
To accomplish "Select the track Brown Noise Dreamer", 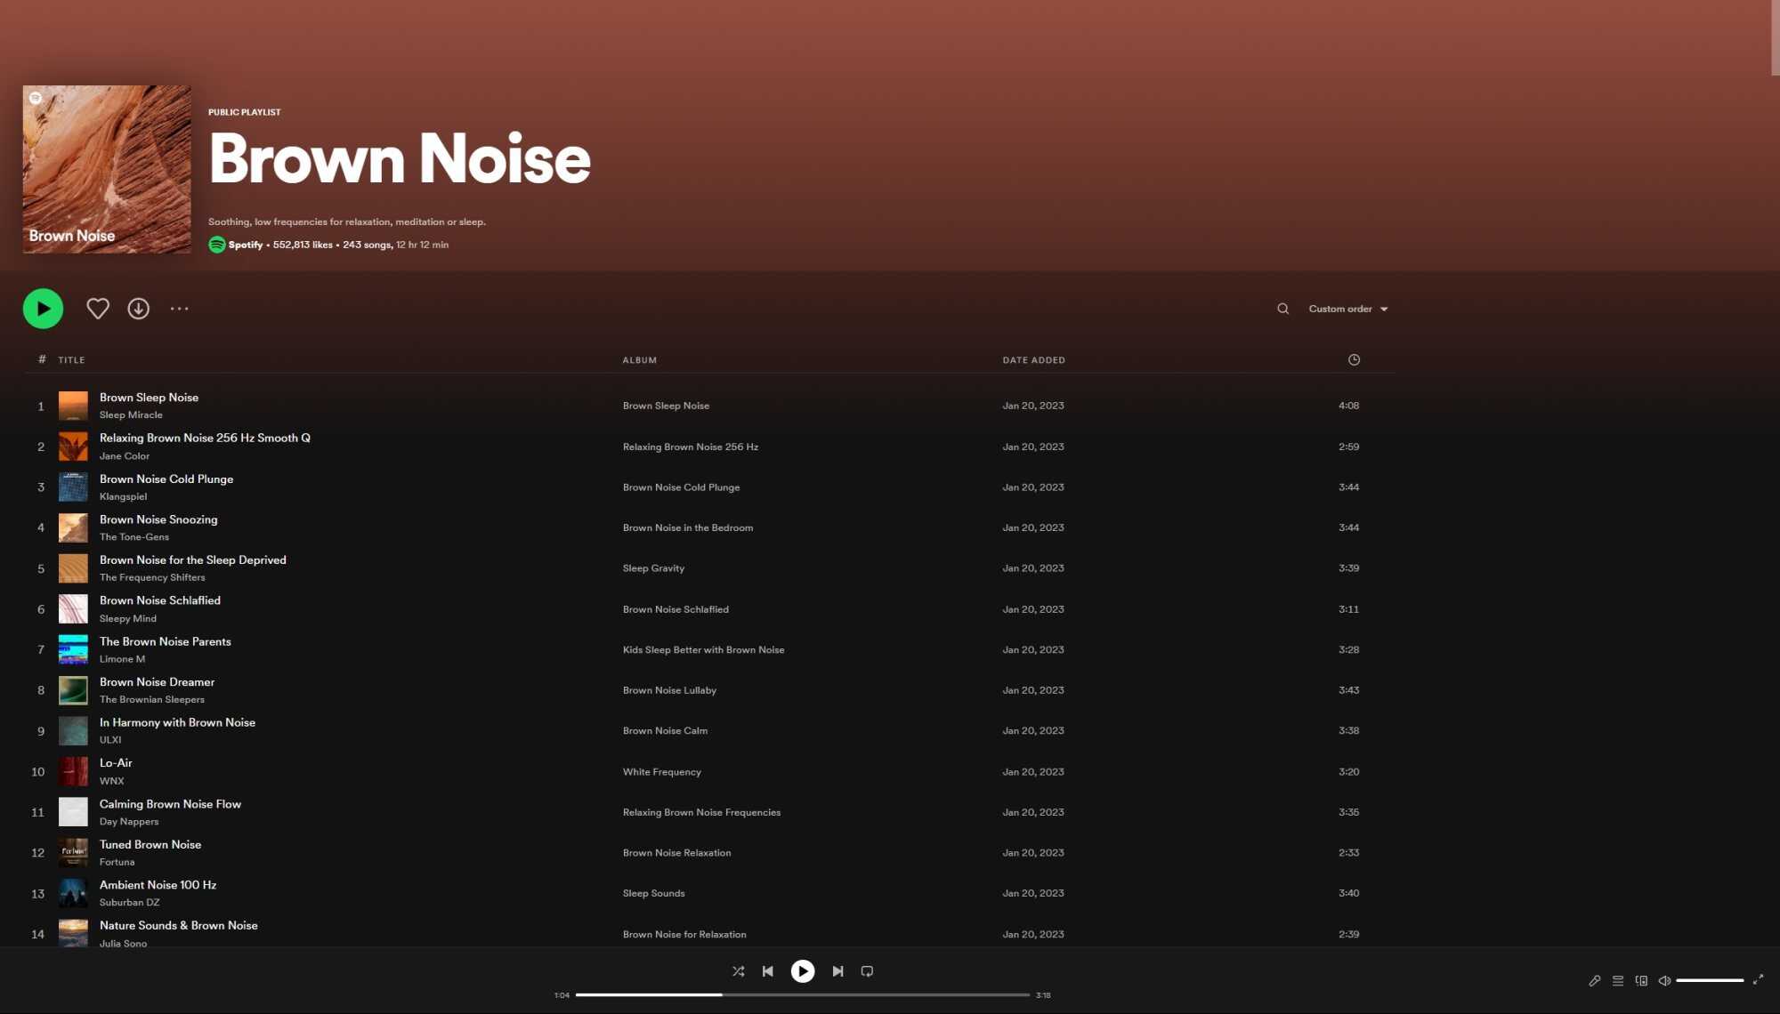I will pyautogui.click(x=157, y=682).
